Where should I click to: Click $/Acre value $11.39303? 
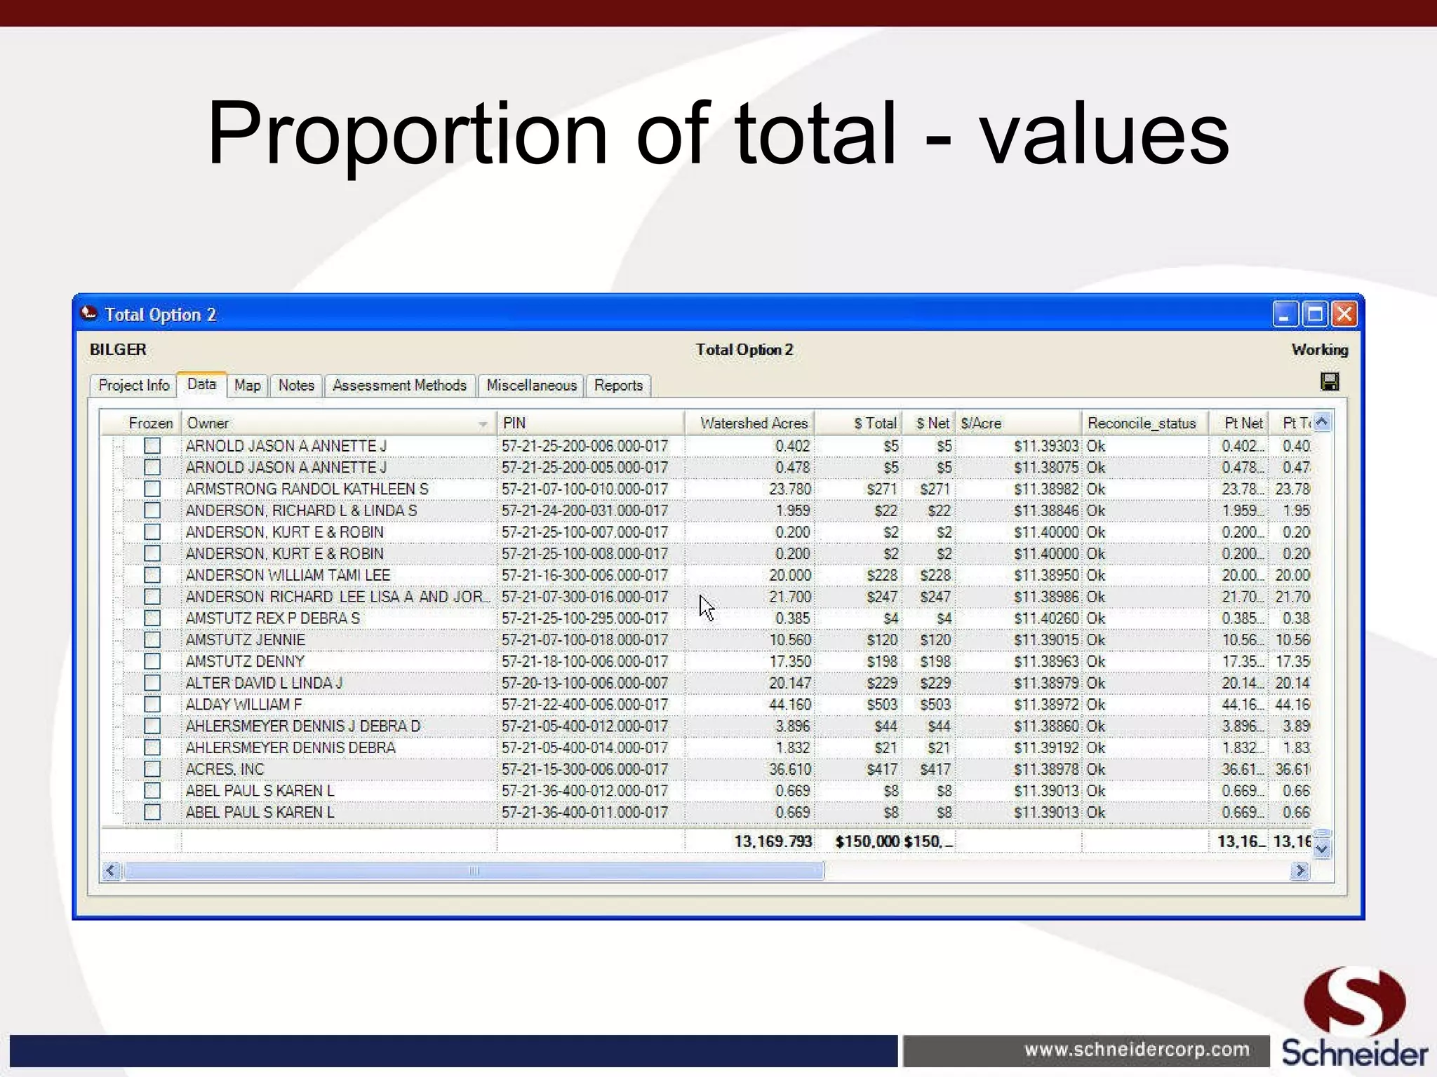point(1045,445)
